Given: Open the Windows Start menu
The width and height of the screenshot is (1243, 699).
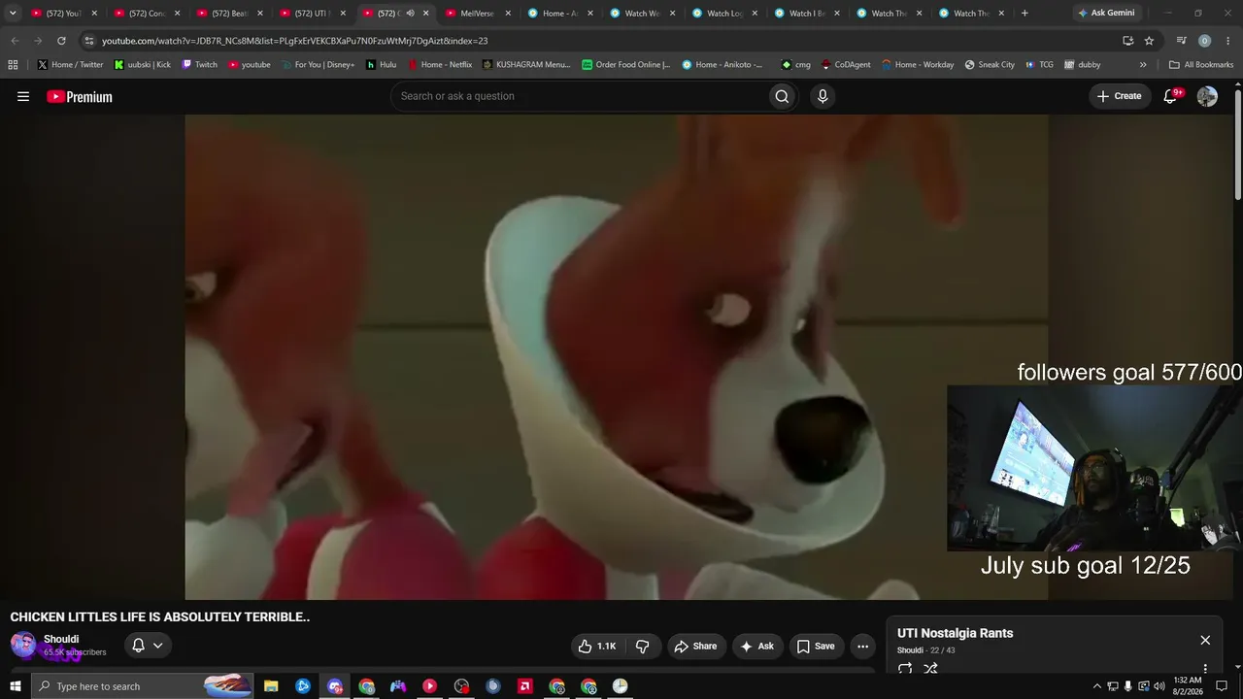Looking at the screenshot, I should tap(15, 686).
